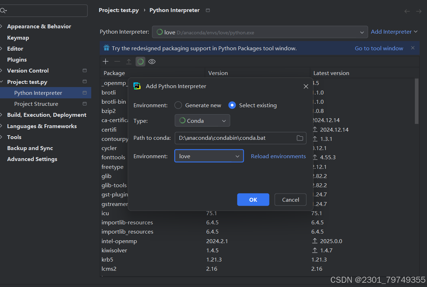Click upgrade arrow next to contourpy 1.3.1
The image size is (427, 287).
point(315,139)
